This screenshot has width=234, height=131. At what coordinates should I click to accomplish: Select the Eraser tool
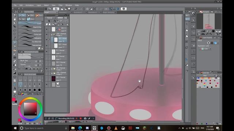[x=15, y=61]
